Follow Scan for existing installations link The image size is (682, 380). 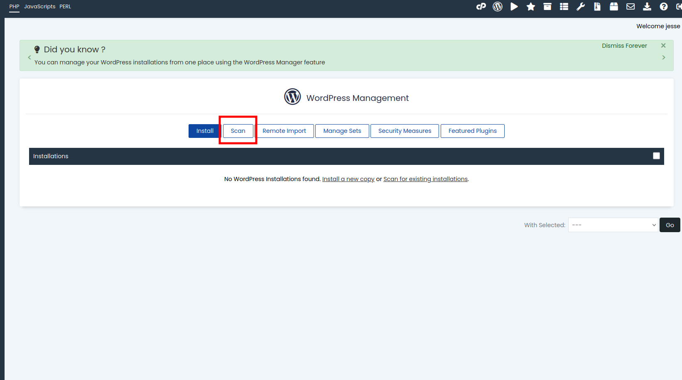[425, 179]
